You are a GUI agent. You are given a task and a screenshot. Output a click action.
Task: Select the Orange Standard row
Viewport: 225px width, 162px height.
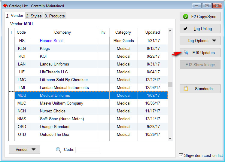[x=88, y=127]
